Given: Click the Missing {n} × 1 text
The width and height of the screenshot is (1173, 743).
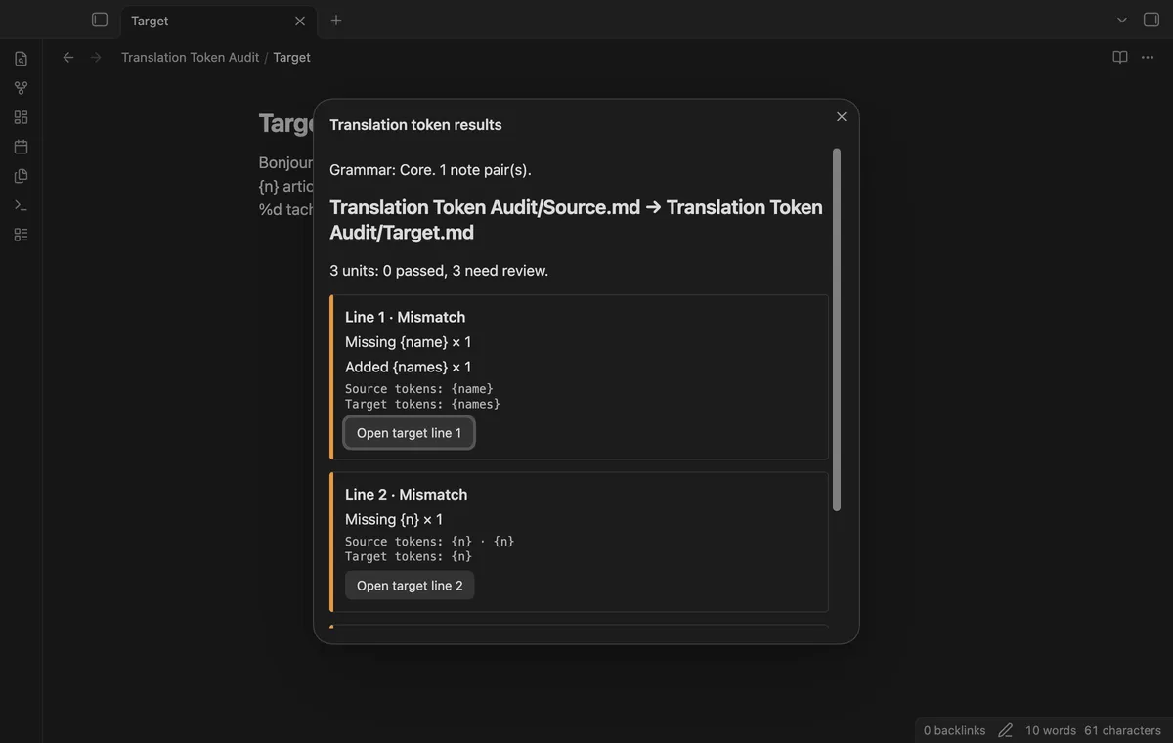Looking at the screenshot, I should click(x=394, y=520).
